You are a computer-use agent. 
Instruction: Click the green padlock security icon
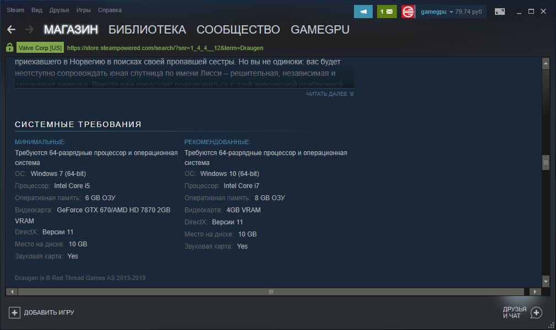click(9, 47)
